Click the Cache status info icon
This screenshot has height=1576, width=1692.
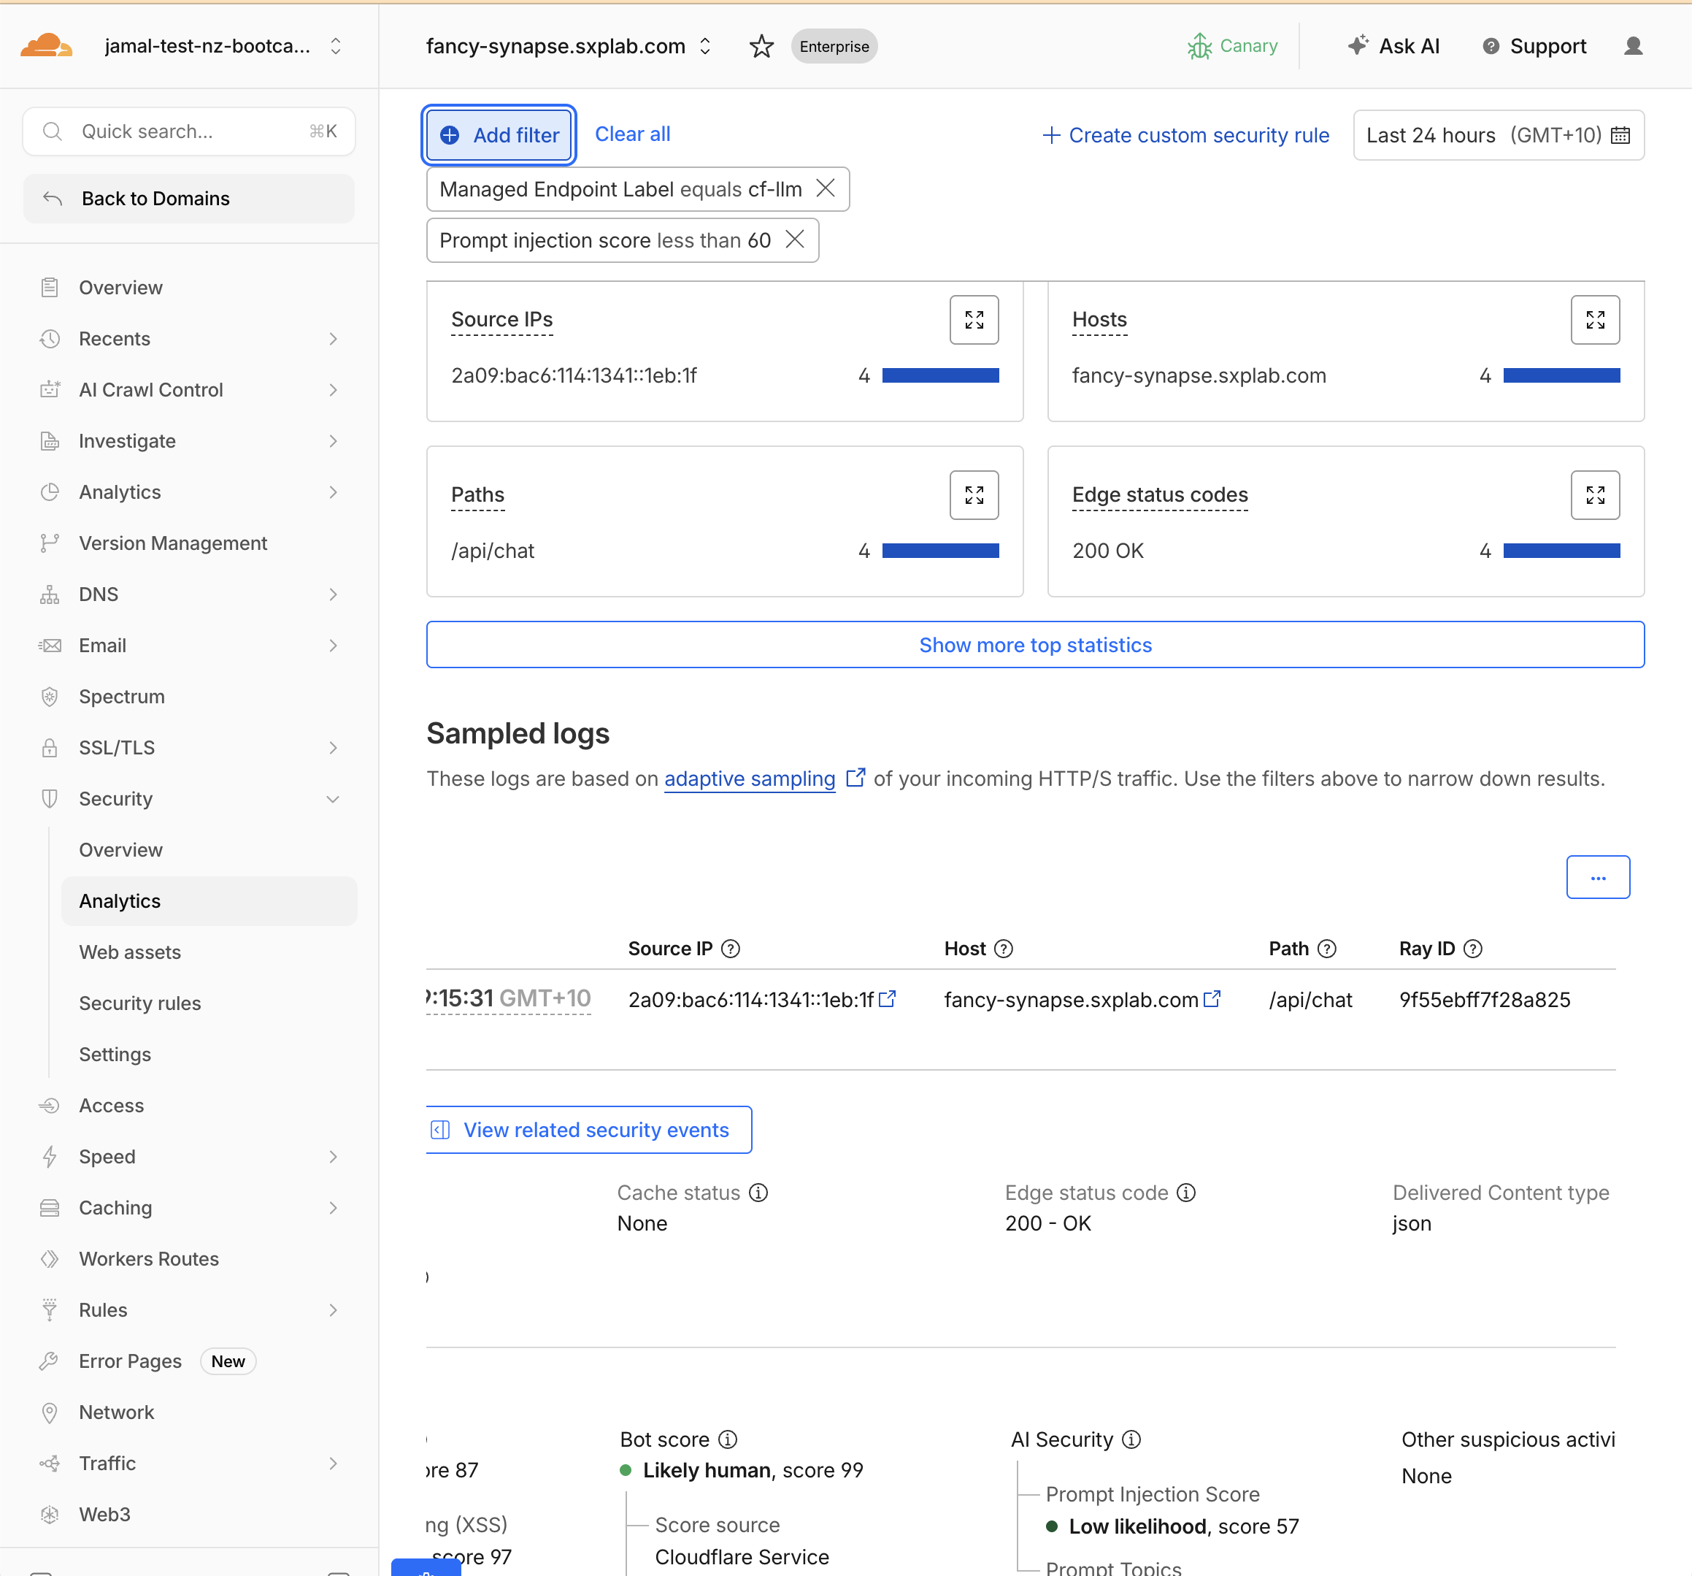coord(758,1193)
